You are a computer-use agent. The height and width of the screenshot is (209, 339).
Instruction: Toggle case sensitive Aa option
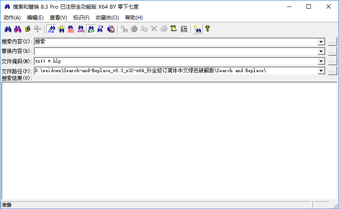point(52,29)
